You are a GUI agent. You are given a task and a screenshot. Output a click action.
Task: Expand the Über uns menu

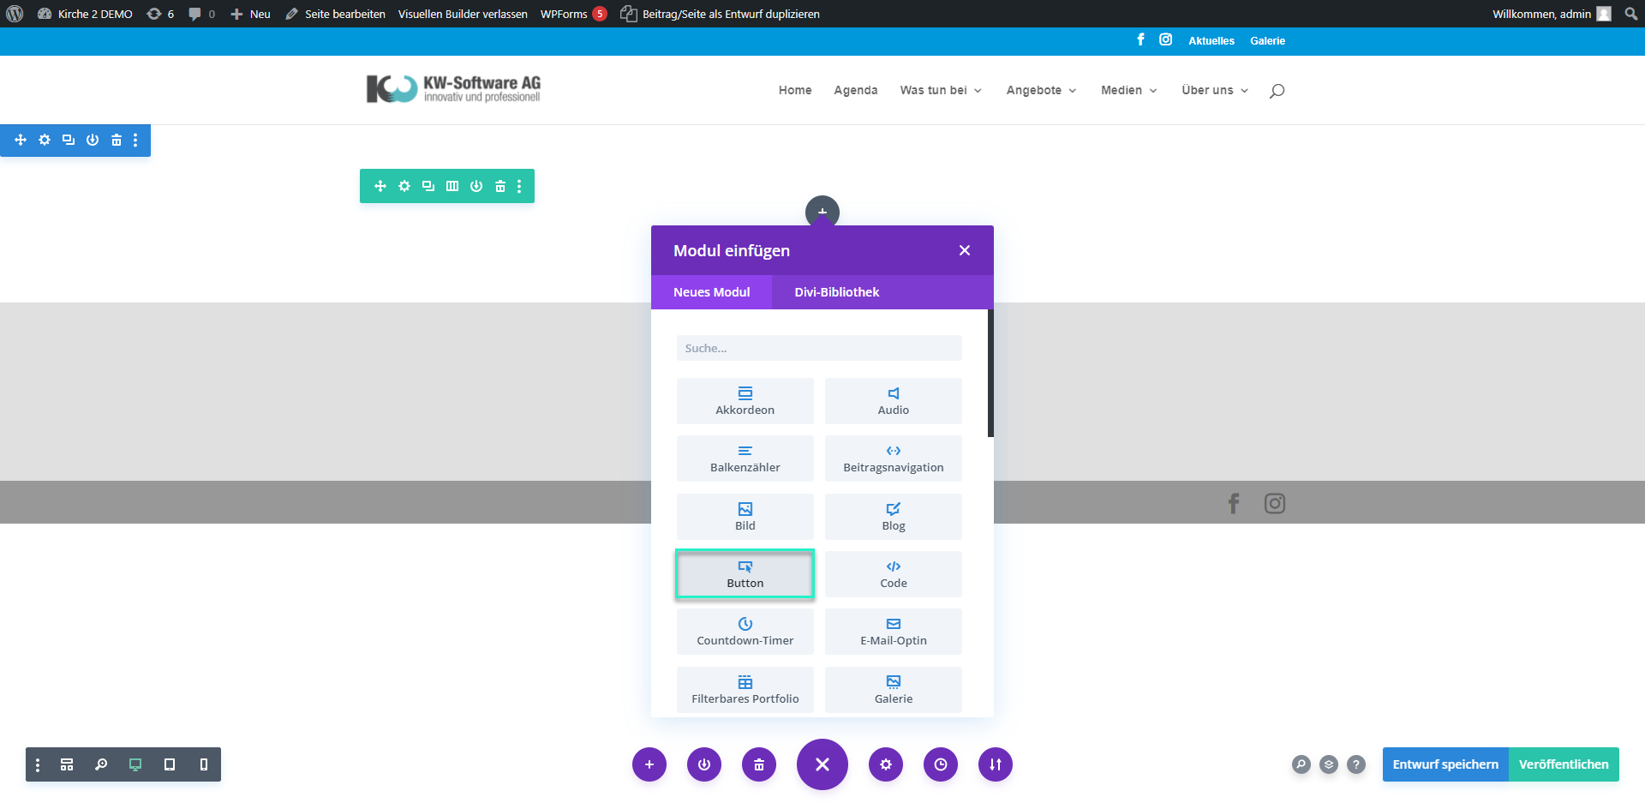[1214, 90]
